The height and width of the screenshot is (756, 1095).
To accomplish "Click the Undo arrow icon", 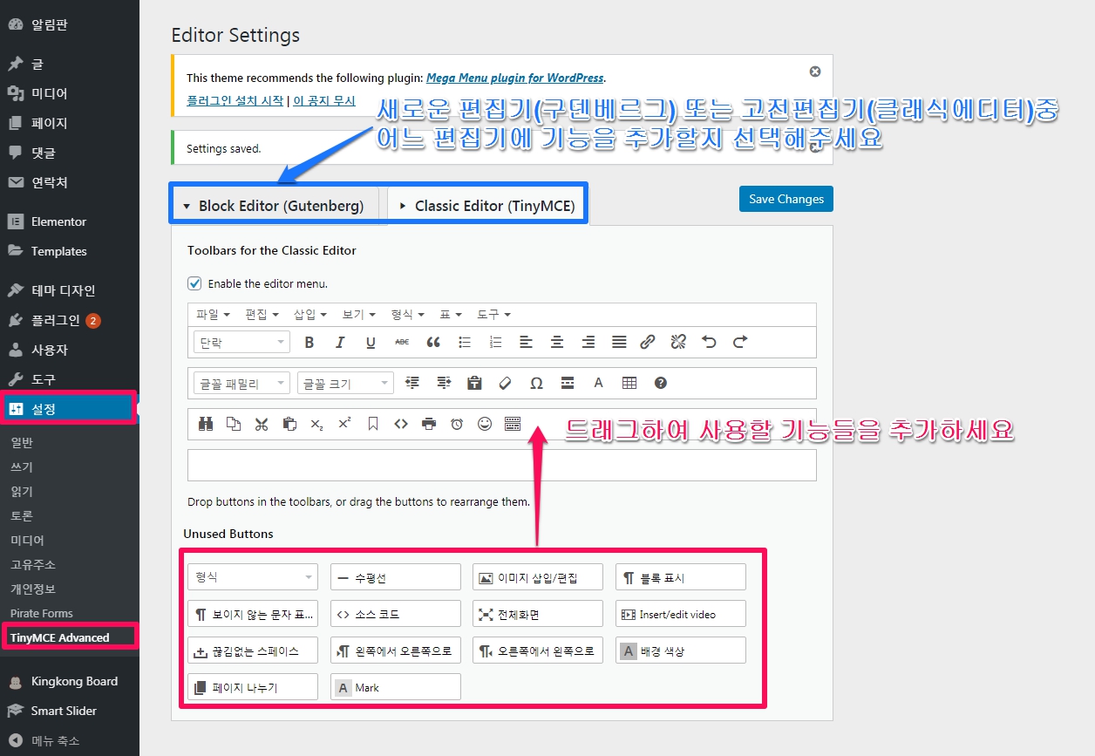I will tap(709, 343).
